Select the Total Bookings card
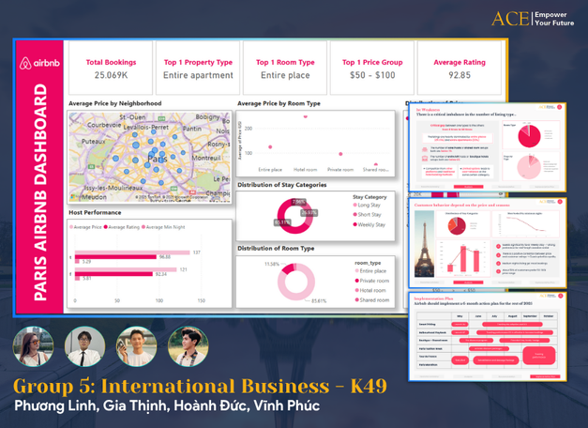Screen dimensions: 588x428 point(105,69)
